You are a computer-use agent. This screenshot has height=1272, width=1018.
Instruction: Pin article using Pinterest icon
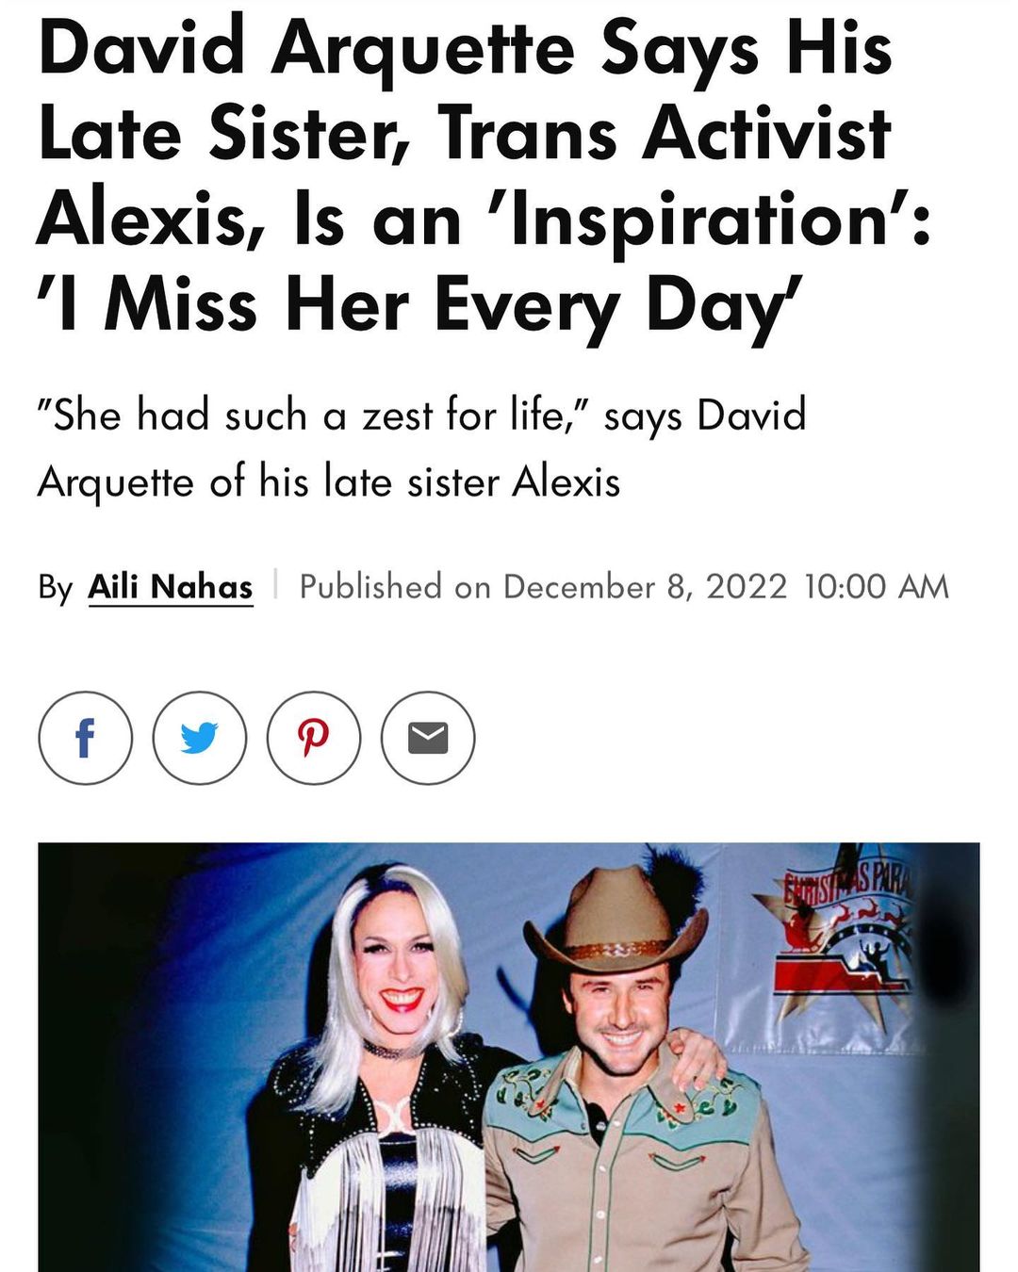(x=313, y=738)
